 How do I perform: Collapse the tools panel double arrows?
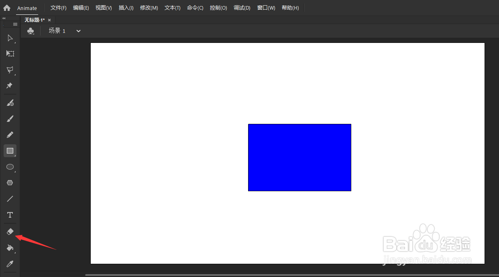click(4, 18)
